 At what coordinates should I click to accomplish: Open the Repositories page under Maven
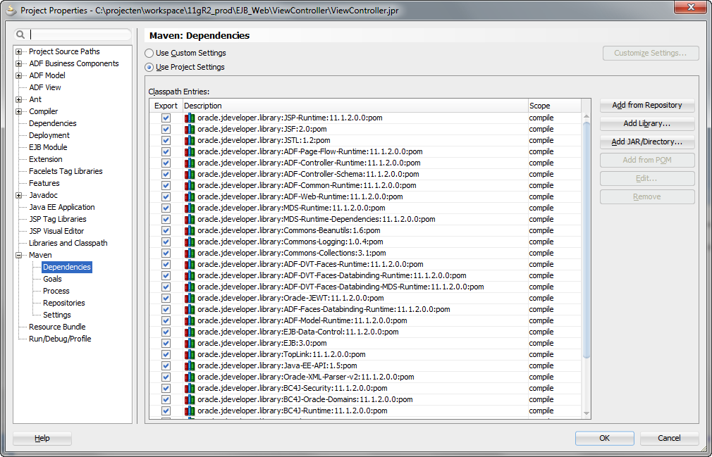pyautogui.click(x=64, y=303)
